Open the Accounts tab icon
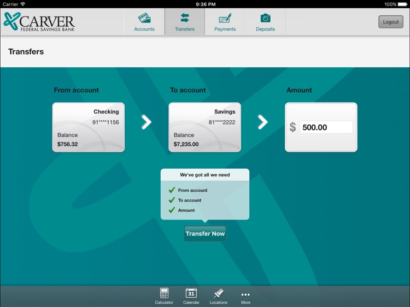Screen dimensions: 410x307 [x=144, y=18]
